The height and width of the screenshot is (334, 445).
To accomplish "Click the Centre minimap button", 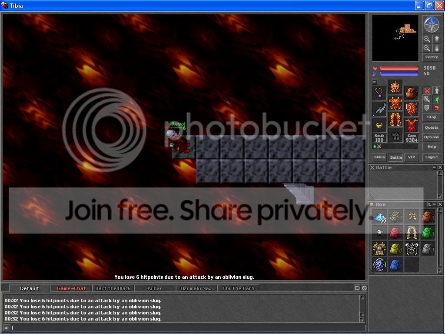I will 432,57.
